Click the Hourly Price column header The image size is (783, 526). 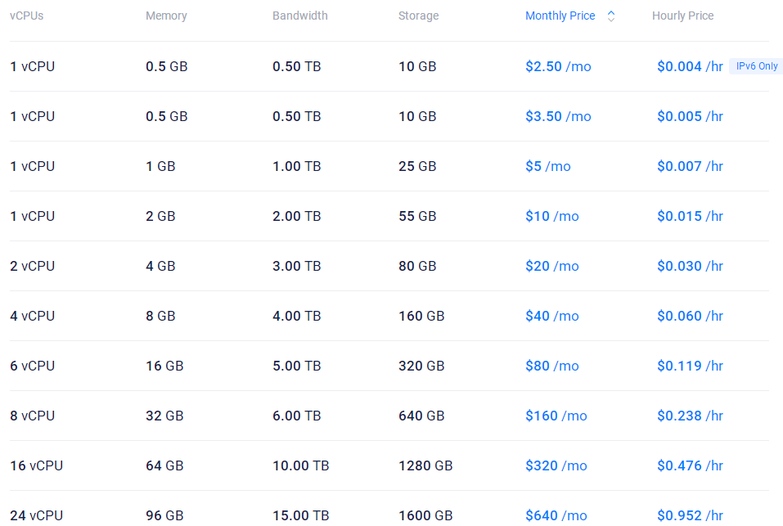point(682,16)
